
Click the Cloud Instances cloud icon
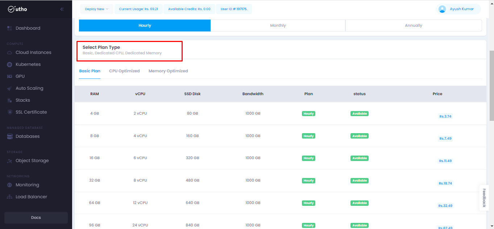click(x=9, y=52)
